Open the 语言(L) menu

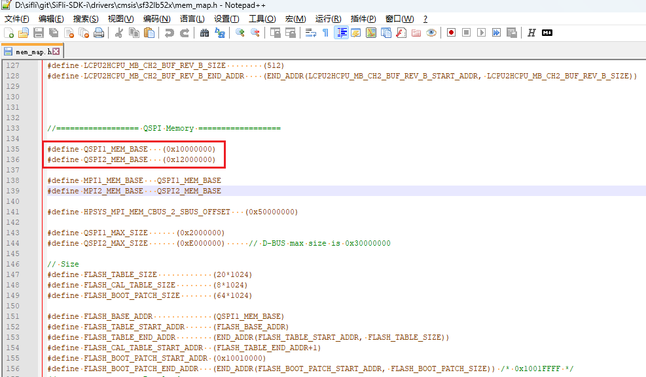(192, 19)
